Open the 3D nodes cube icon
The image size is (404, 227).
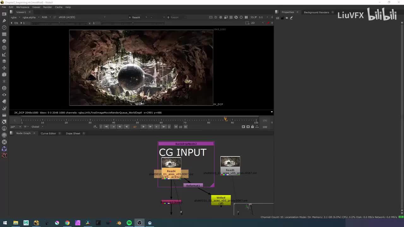tap(4, 75)
